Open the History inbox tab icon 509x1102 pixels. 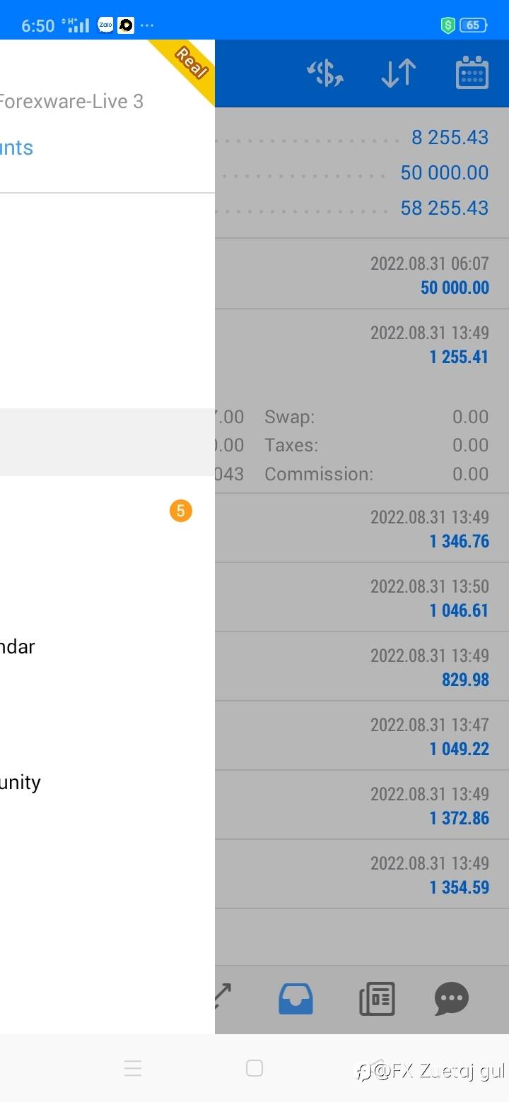(x=296, y=999)
